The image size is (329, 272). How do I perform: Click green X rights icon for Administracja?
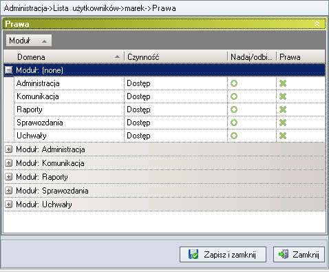[x=283, y=83]
